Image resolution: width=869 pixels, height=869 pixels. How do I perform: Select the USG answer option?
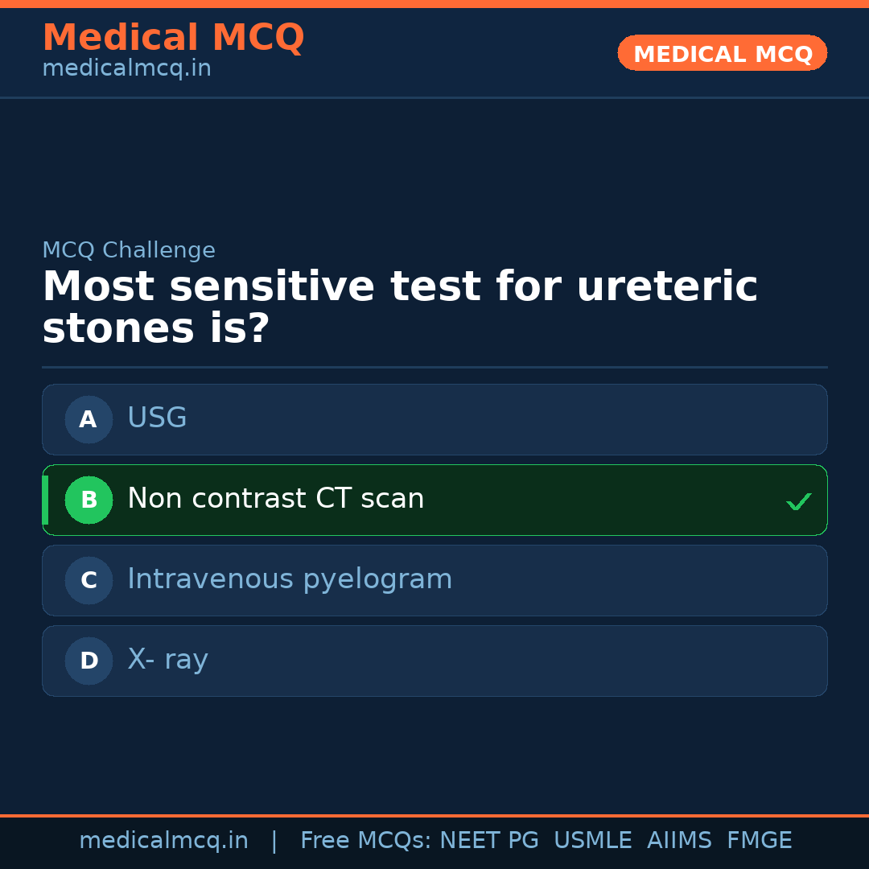(x=157, y=418)
